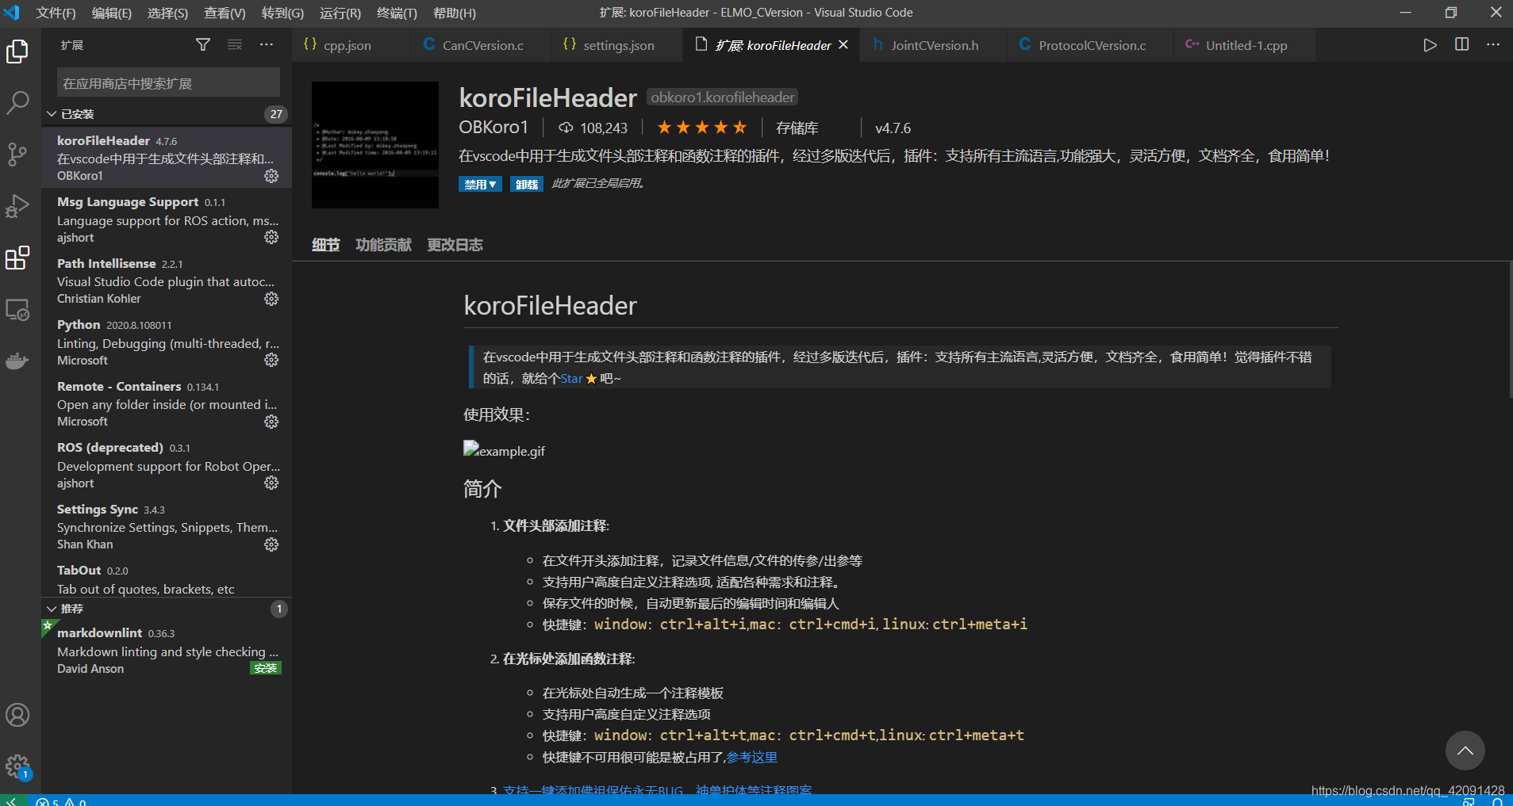This screenshot has height=806, width=1513.
Task: Open the Extensions view icon
Action: click(x=17, y=258)
